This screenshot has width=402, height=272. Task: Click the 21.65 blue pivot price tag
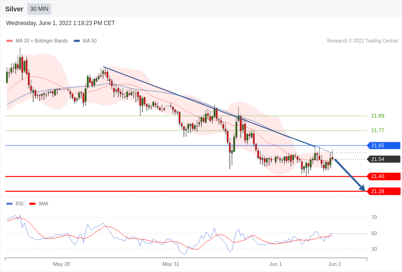coord(384,145)
